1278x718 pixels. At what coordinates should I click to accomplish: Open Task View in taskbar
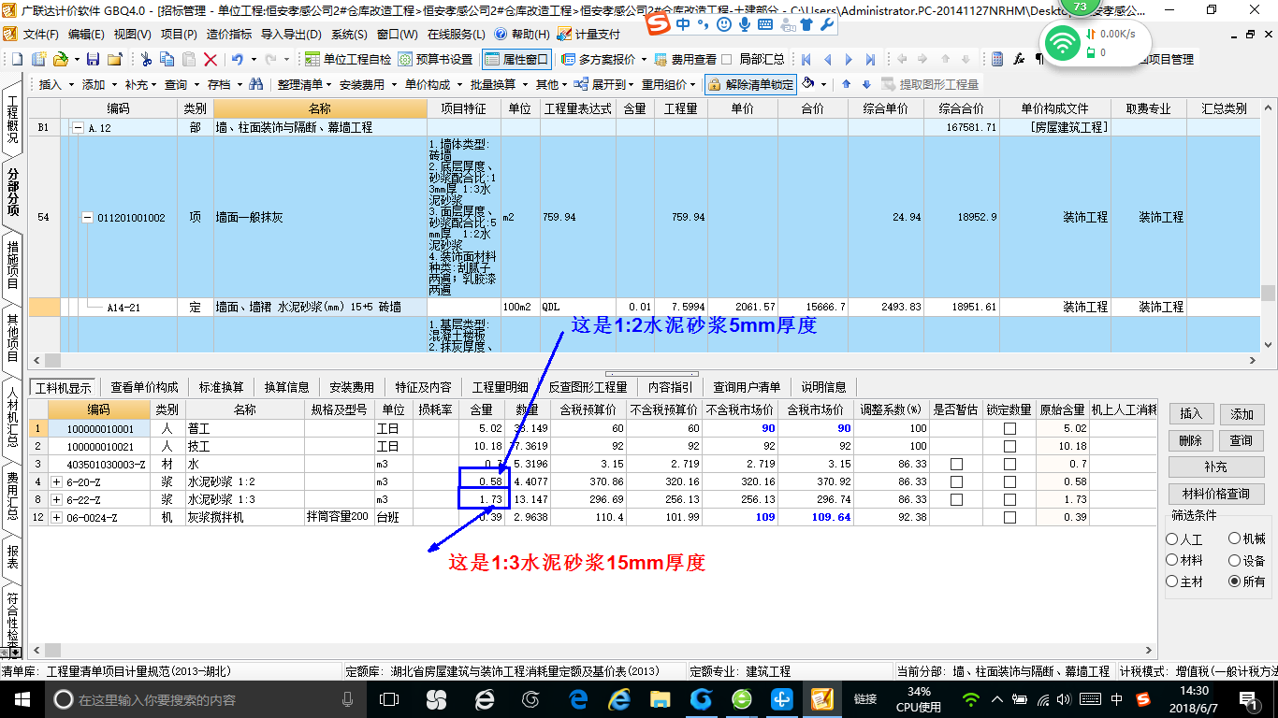click(x=389, y=699)
